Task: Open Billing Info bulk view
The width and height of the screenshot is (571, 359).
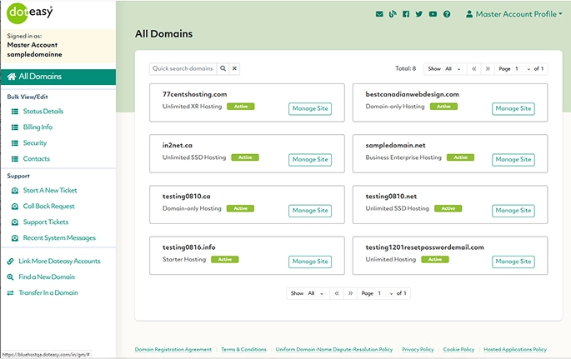Action: [38, 127]
